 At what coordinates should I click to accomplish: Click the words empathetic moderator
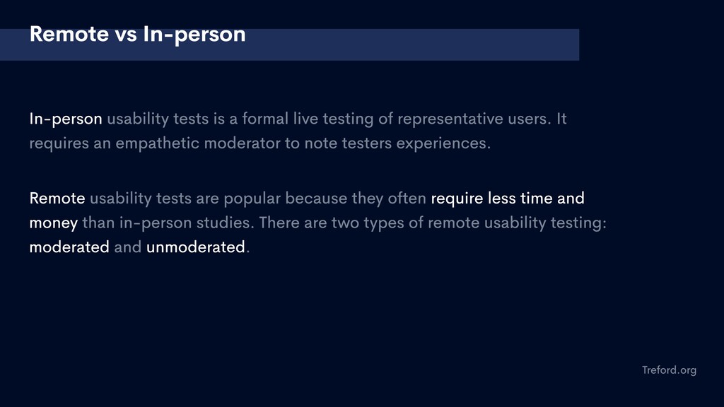coord(198,143)
